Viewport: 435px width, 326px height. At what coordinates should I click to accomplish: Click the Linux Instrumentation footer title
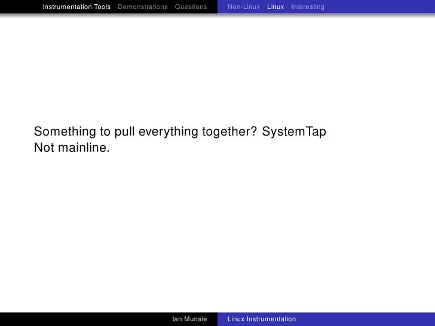click(262, 319)
